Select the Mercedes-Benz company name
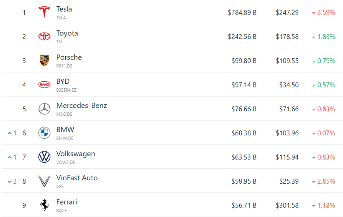The width and height of the screenshot is (343, 217). pyautogui.click(x=82, y=106)
